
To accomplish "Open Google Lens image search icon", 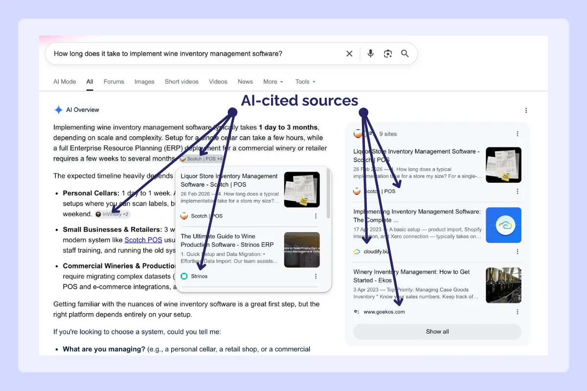I will (x=388, y=54).
